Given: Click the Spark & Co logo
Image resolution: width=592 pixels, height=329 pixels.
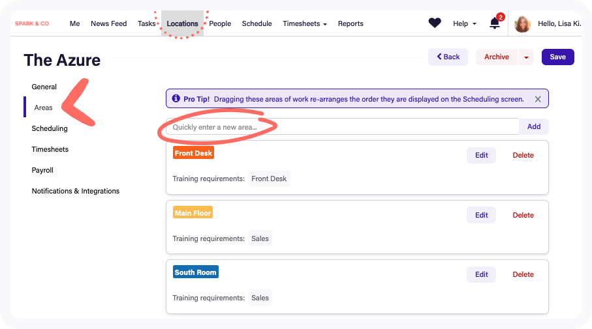Looking at the screenshot, I should (32, 23).
